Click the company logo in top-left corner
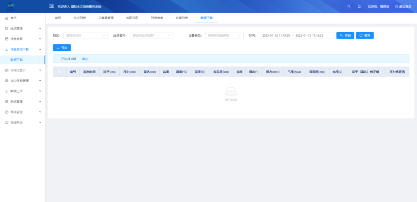 (x=11, y=6)
